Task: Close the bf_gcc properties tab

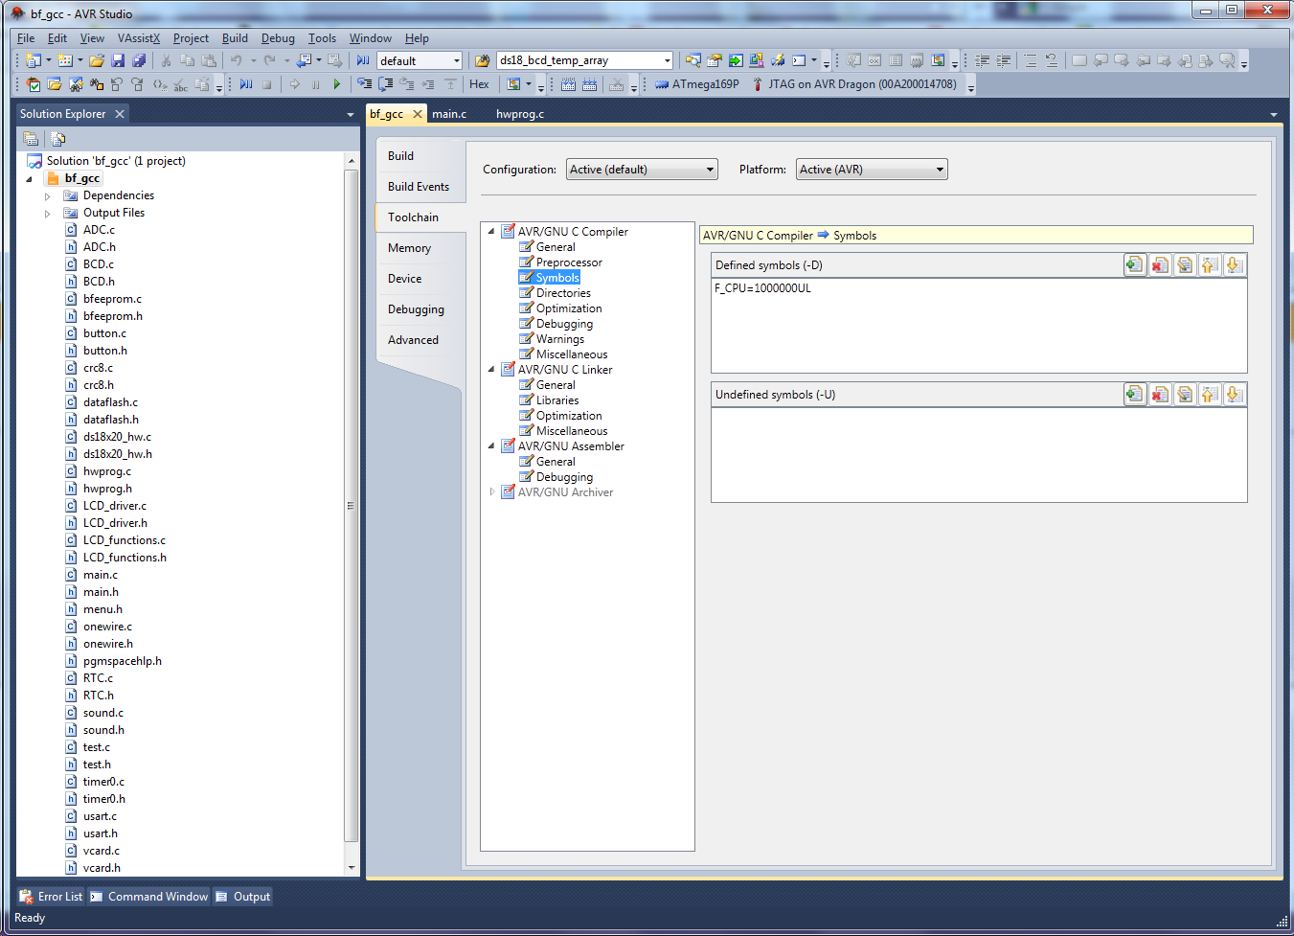Action: [418, 114]
